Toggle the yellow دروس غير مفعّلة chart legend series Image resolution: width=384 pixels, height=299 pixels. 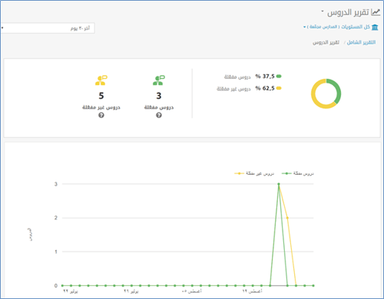[254, 173]
